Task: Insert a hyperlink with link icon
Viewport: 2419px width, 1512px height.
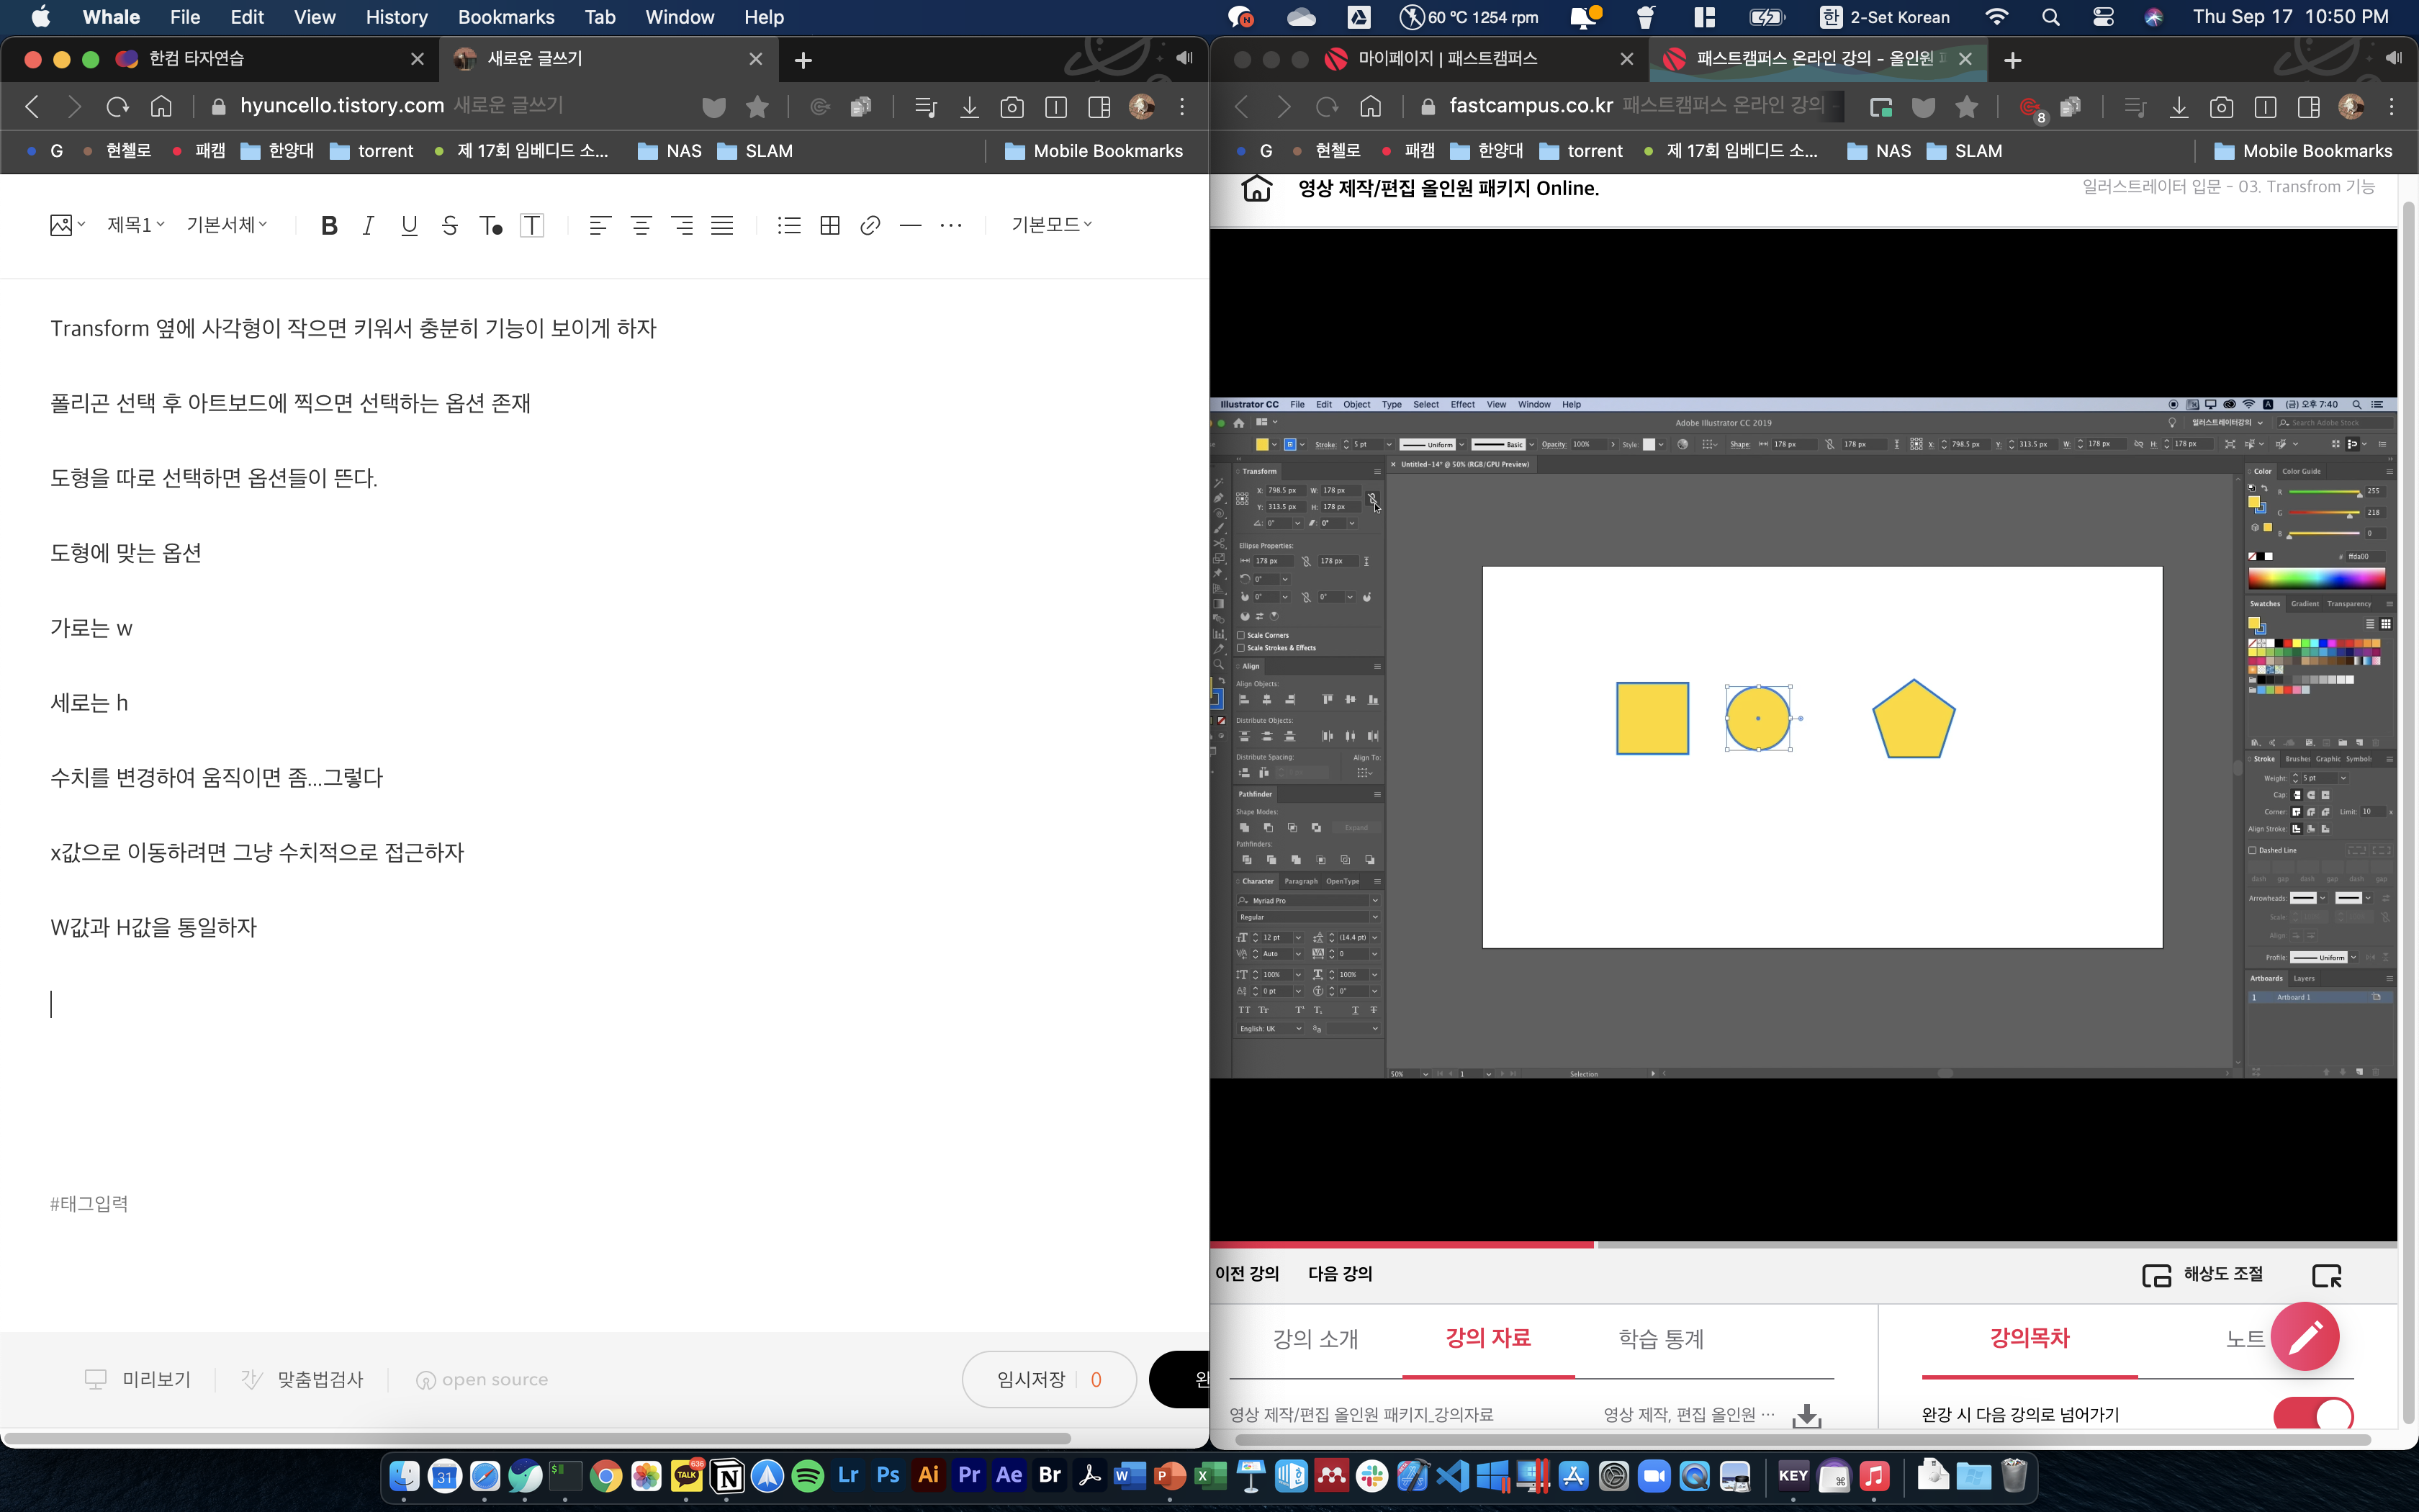Action: point(870,225)
